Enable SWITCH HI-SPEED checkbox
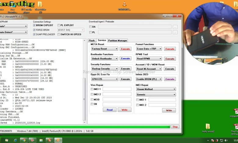The width and height of the screenshot is (238, 143). pyautogui.click(x=59, y=34)
